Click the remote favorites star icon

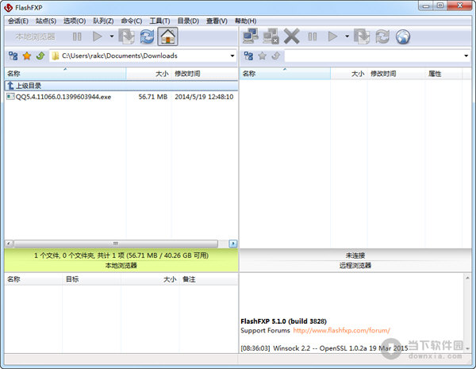pos(263,56)
